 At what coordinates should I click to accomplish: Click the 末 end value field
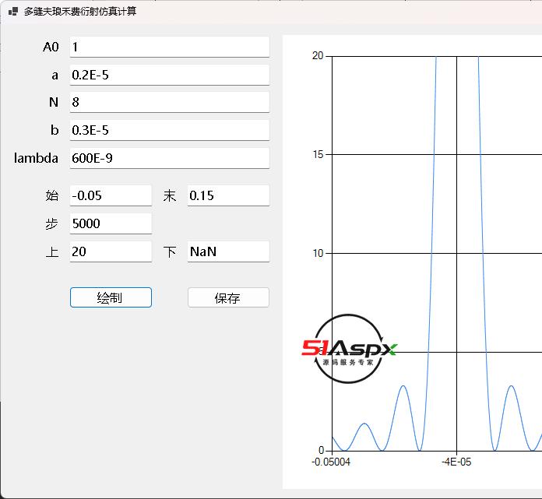click(228, 195)
